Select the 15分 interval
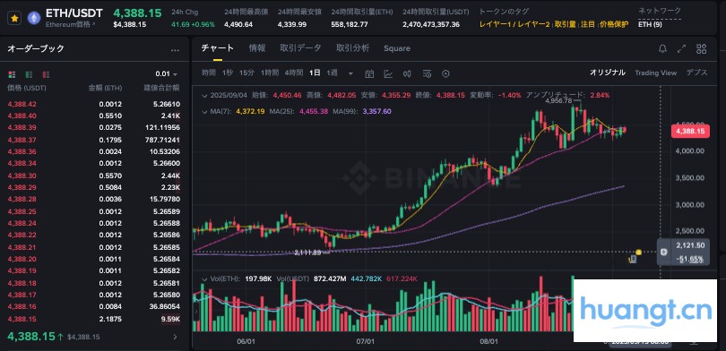This screenshot has width=726, height=351. pyautogui.click(x=246, y=73)
